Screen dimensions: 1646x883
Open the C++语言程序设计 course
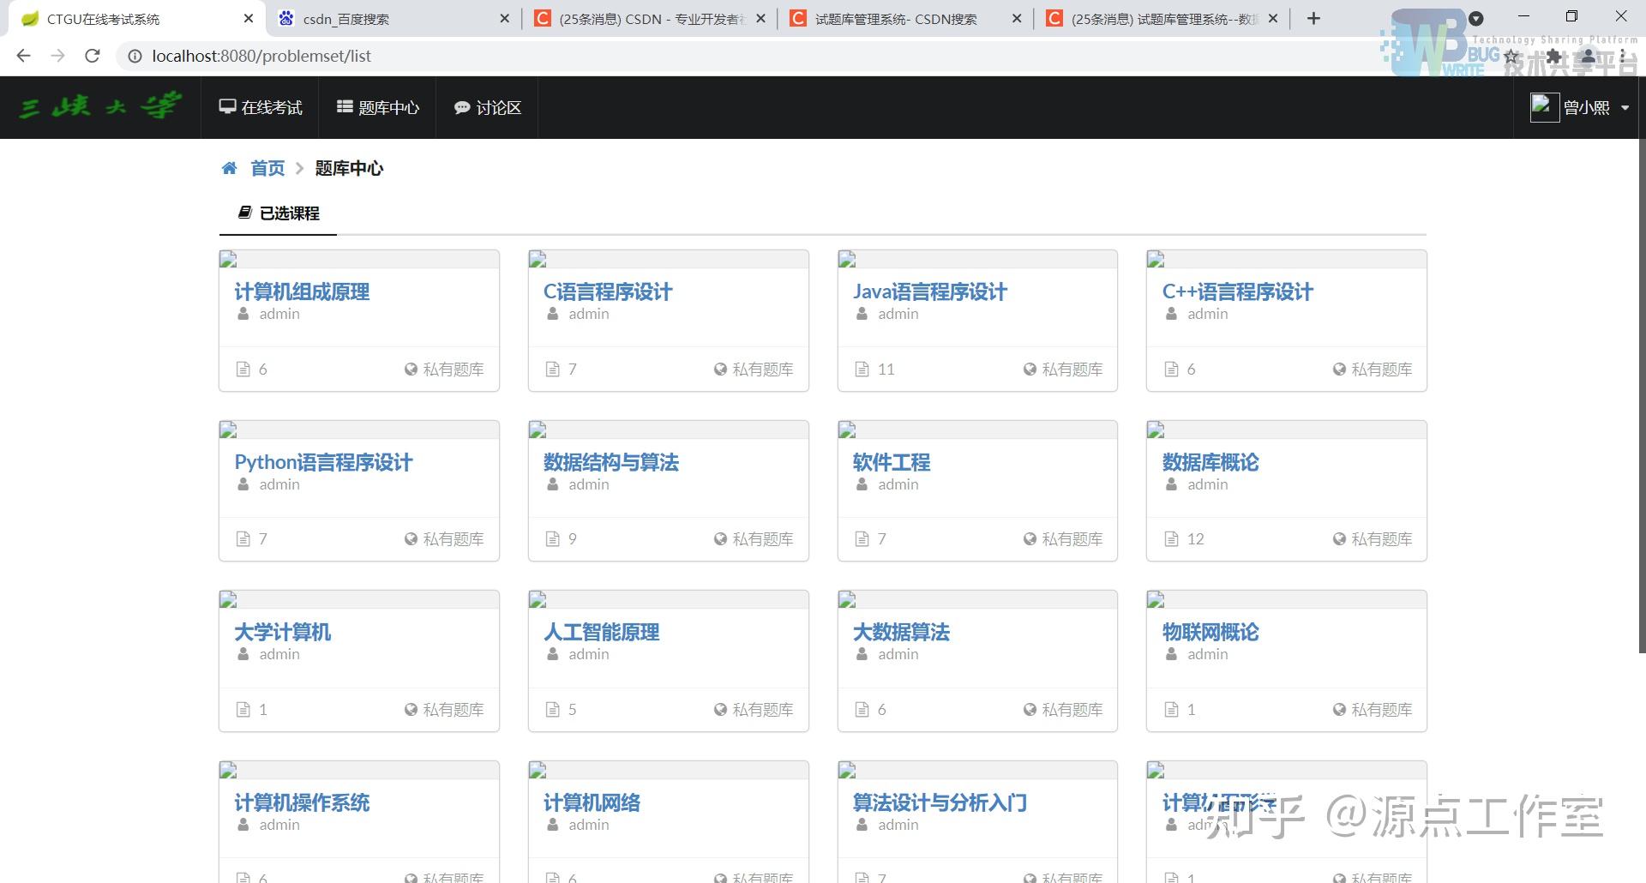(1237, 291)
